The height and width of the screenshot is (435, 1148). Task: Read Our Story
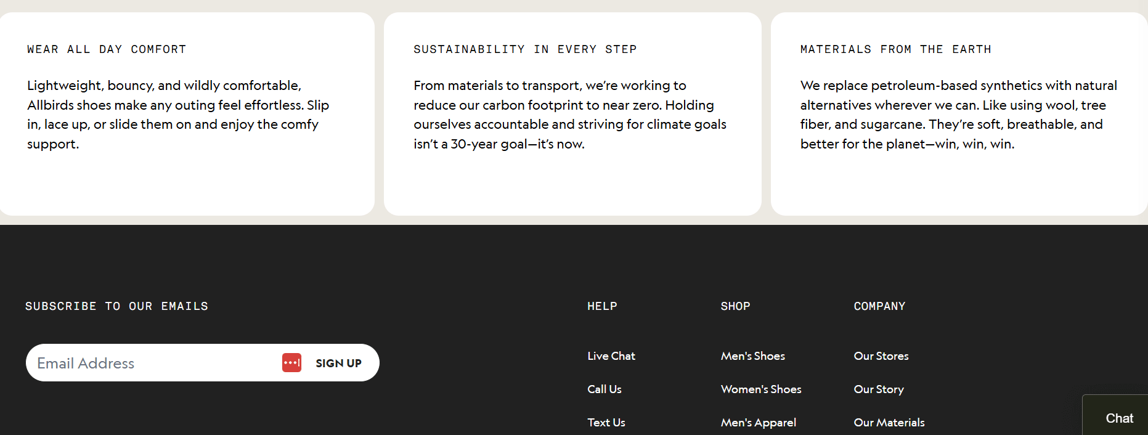click(878, 389)
